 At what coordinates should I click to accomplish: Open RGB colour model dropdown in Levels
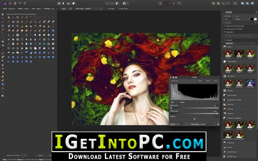pyautogui.click(x=174, y=102)
